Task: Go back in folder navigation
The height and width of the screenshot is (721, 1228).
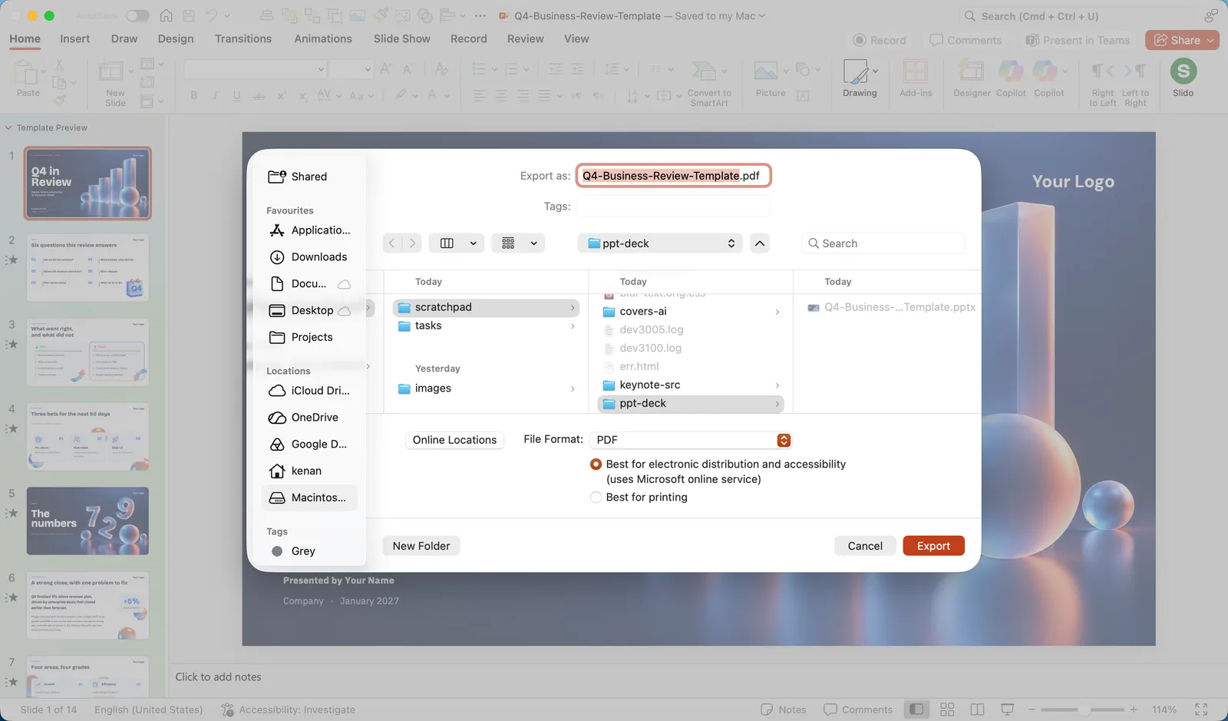Action: point(392,243)
